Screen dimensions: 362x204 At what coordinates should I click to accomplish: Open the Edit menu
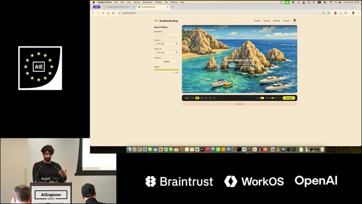(122, 2)
